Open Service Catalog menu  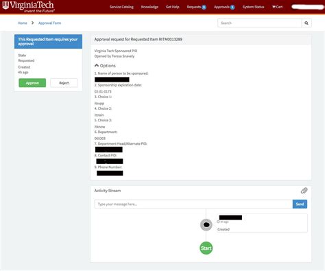(x=121, y=7)
